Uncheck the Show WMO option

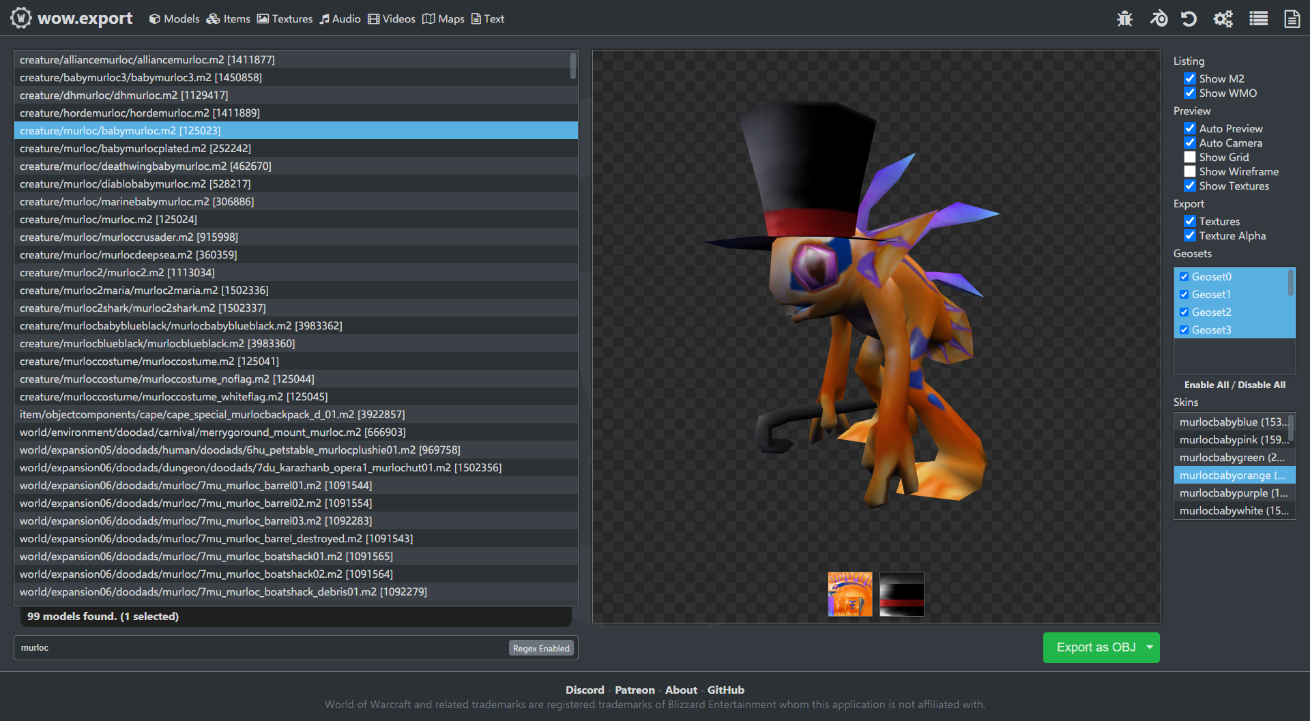(1190, 93)
